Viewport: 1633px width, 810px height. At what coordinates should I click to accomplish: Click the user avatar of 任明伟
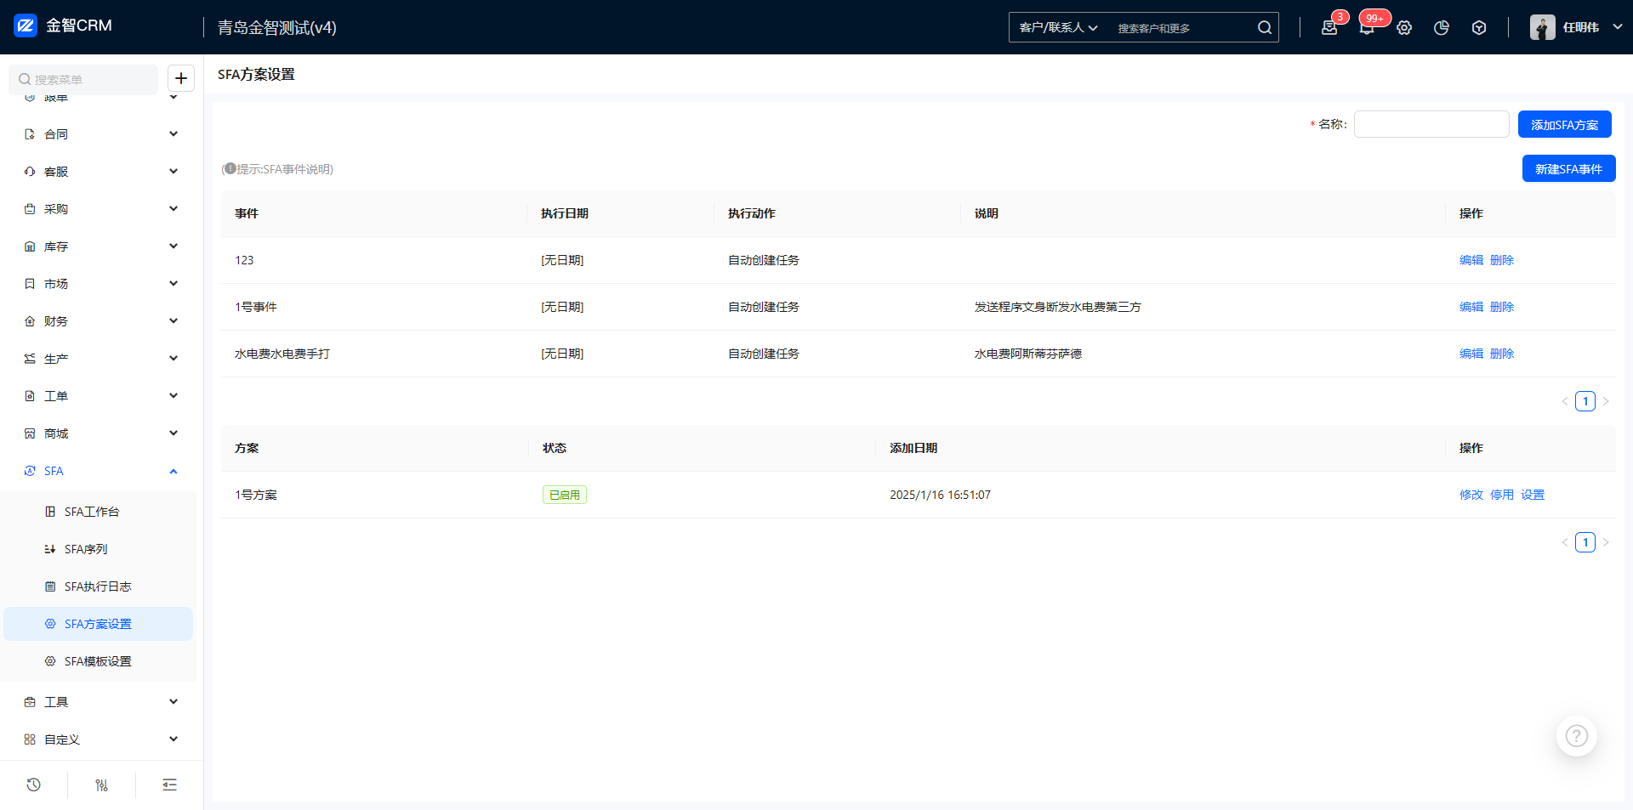coord(1542,27)
